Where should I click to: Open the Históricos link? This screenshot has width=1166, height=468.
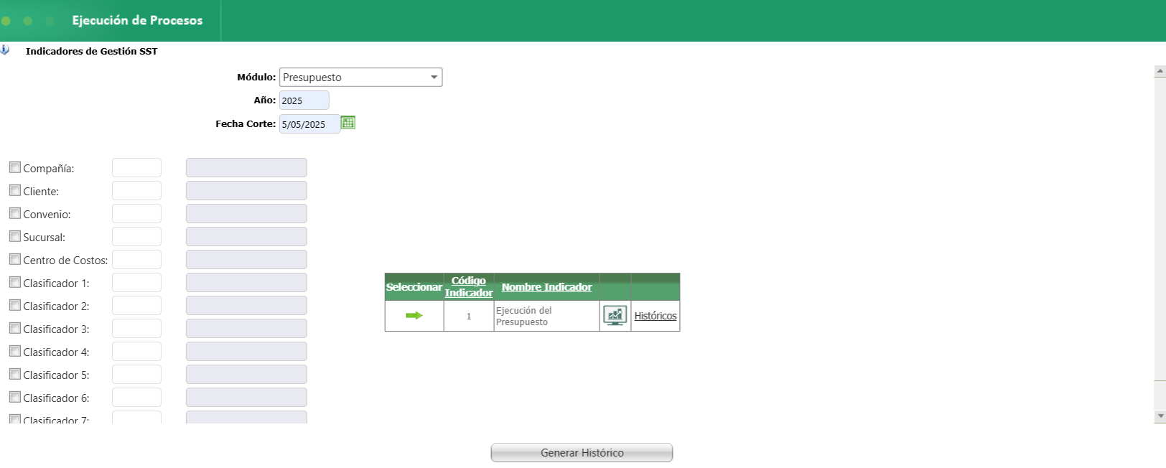pos(655,316)
